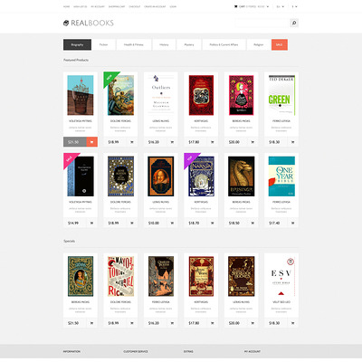
Task: Add the NEW-badged book to cart
Action: (132, 142)
